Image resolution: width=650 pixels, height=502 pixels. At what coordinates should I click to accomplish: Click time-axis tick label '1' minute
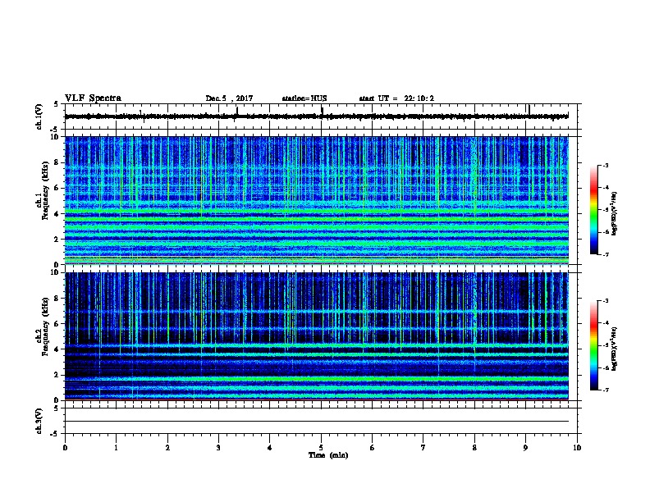[116, 448]
